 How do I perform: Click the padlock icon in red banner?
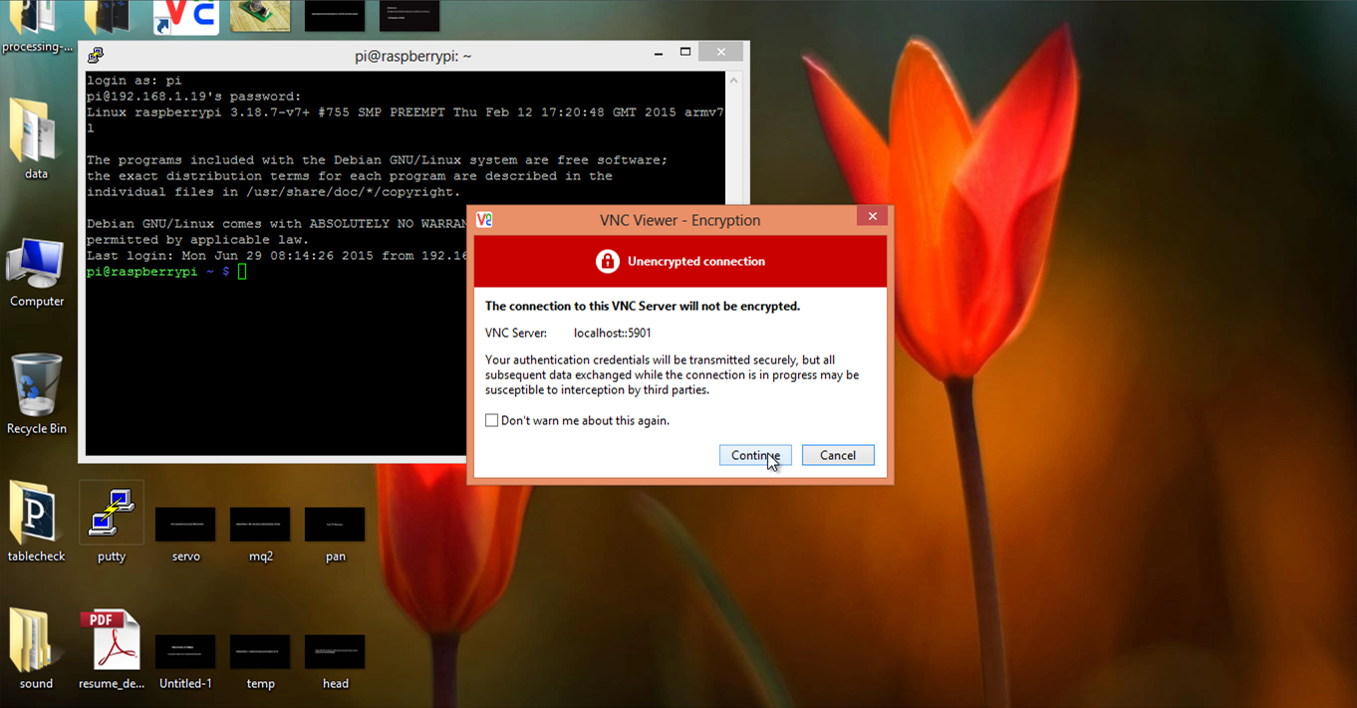coord(607,261)
